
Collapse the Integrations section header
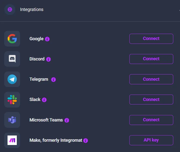click(179, 9)
